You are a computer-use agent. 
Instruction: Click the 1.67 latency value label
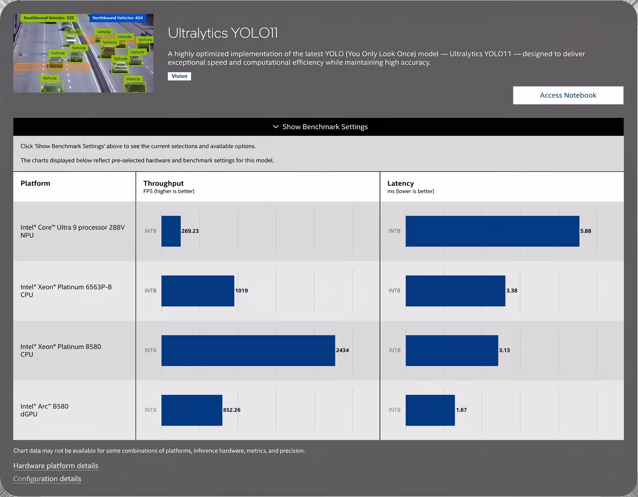tap(461, 410)
